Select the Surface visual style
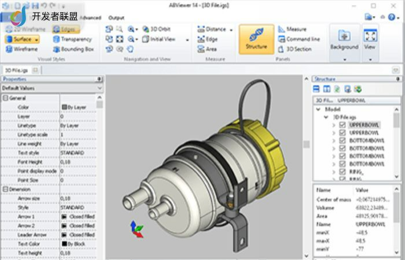This screenshot has width=405, height=260. point(22,39)
